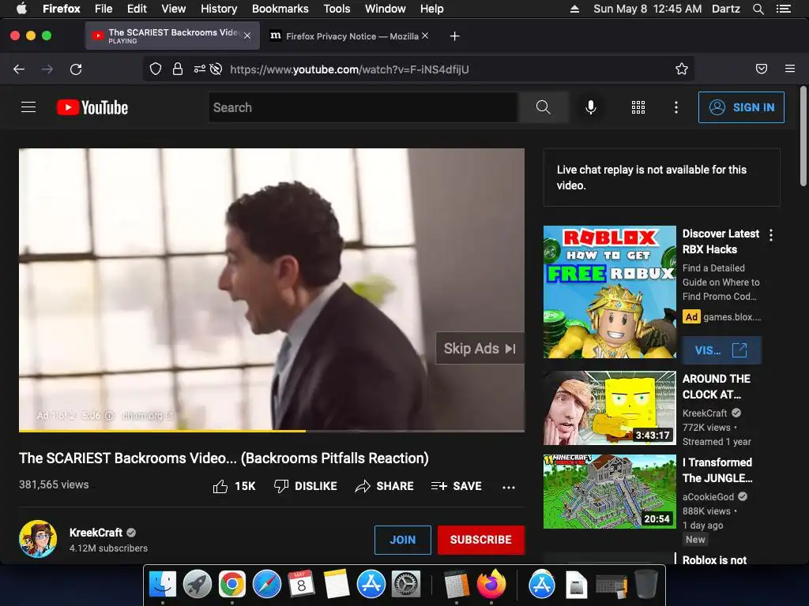This screenshot has width=809, height=606.
Task: Subscribe to KreekCraft
Action: pos(481,540)
